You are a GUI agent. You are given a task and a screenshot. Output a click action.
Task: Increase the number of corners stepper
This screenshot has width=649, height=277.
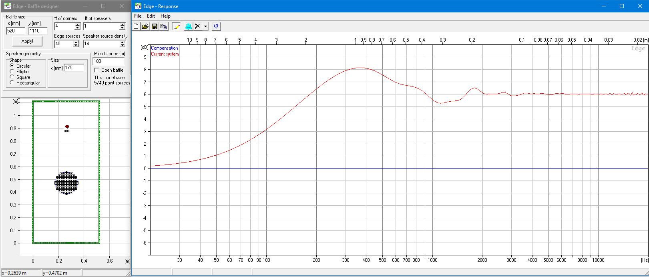click(x=77, y=24)
